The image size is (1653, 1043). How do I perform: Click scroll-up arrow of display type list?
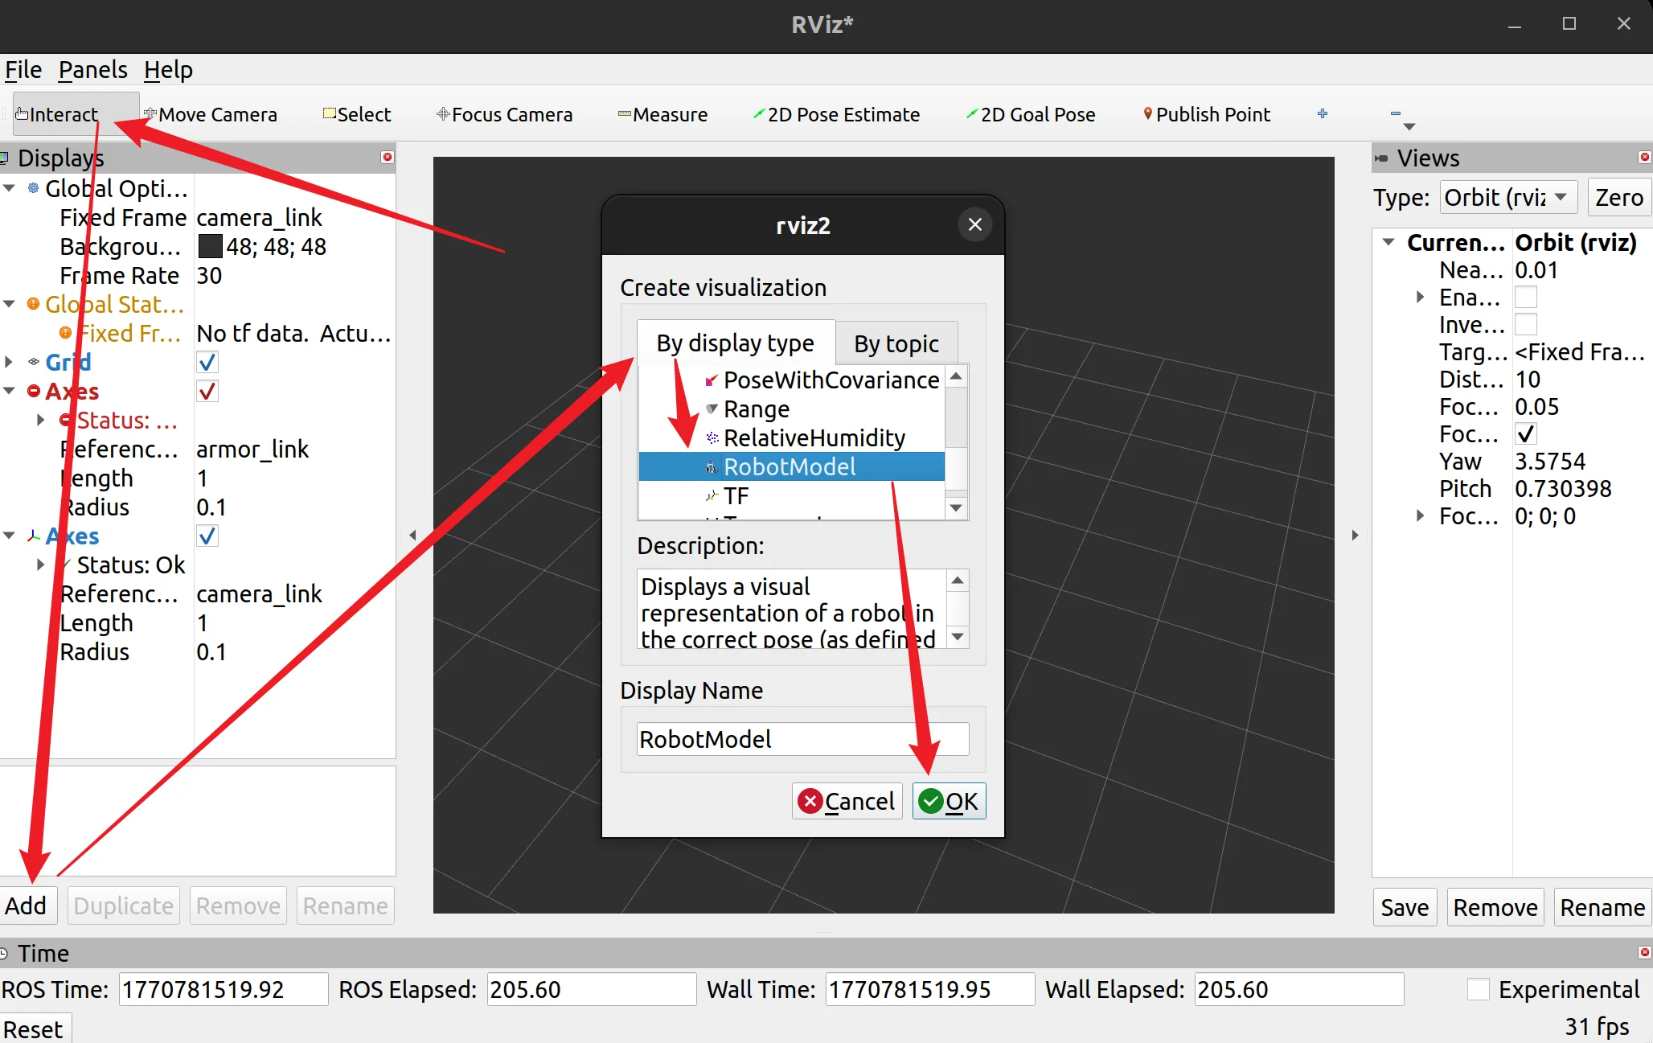pos(956,376)
